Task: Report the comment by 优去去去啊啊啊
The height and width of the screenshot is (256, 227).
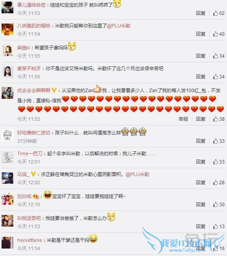Action: (x=183, y=119)
